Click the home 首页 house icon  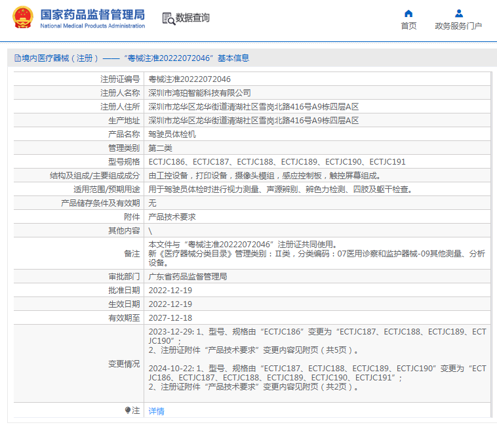(x=408, y=14)
